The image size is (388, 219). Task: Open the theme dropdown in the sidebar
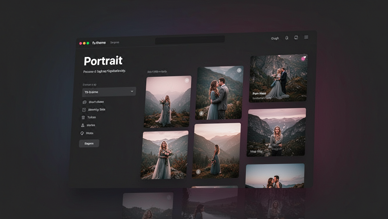coord(109,92)
